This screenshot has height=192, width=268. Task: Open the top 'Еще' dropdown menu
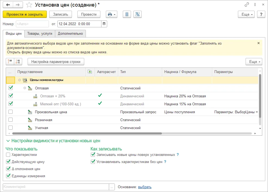[x=246, y=14]
